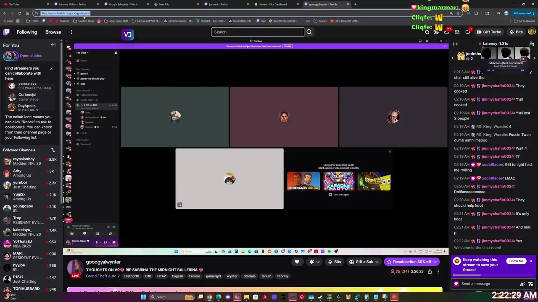Click the top bar Bits button
Viewport: 538px width, 302px height.
[516, 32]
